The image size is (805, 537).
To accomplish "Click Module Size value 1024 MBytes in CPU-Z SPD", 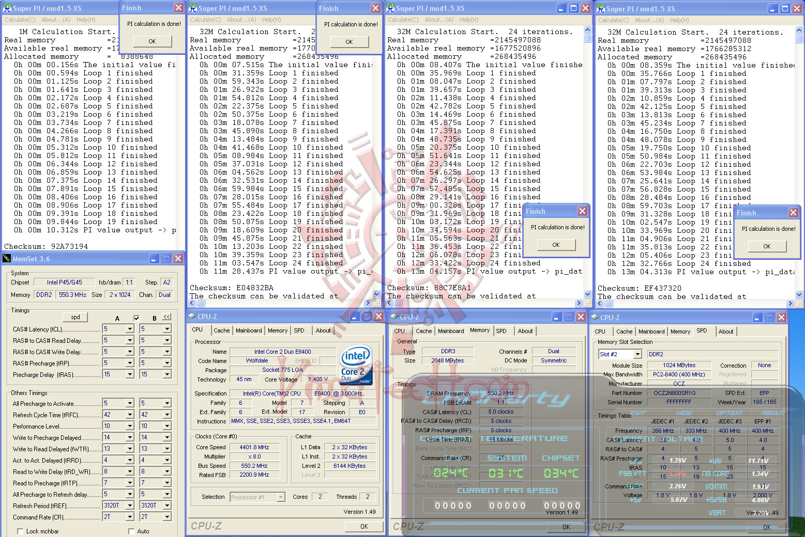I will (x=679, y=365).
